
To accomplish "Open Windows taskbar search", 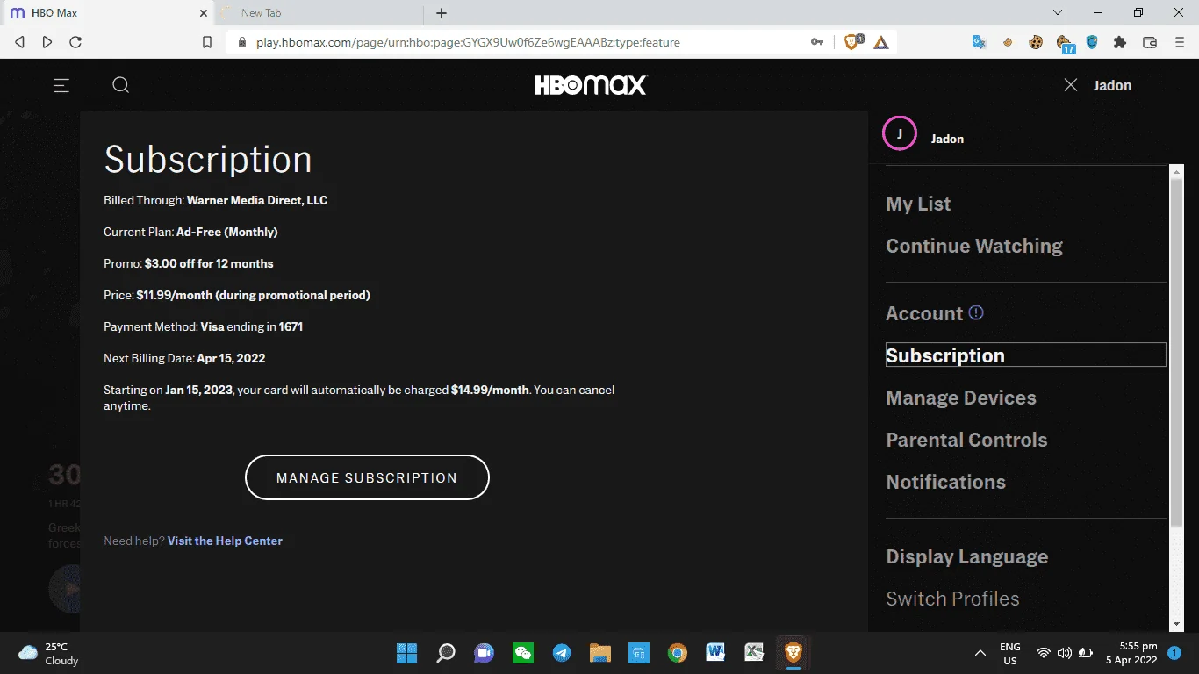I will (446, 653).
